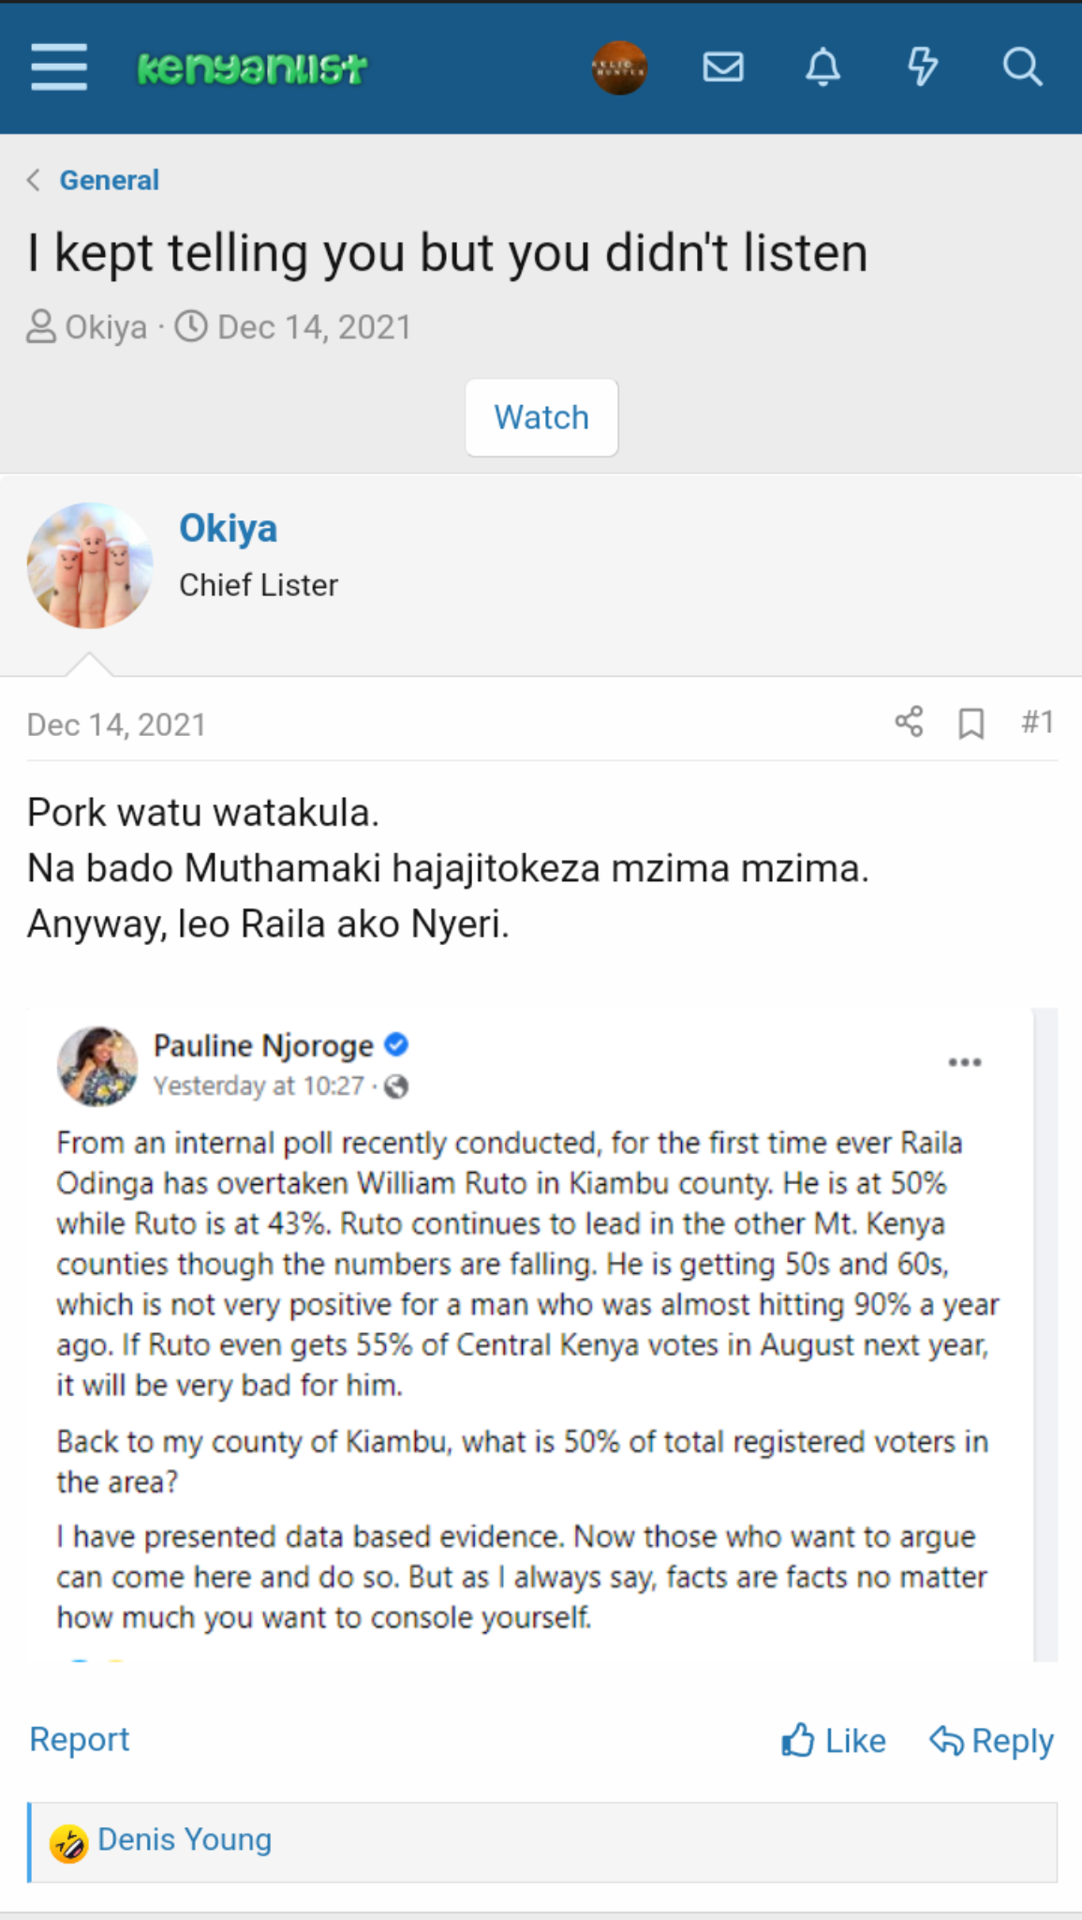The width and height of the screenshot is (1082, 1920).
Task: Open Okiya's profile from username
Action: pyautogui.click(x=229, y=529)
